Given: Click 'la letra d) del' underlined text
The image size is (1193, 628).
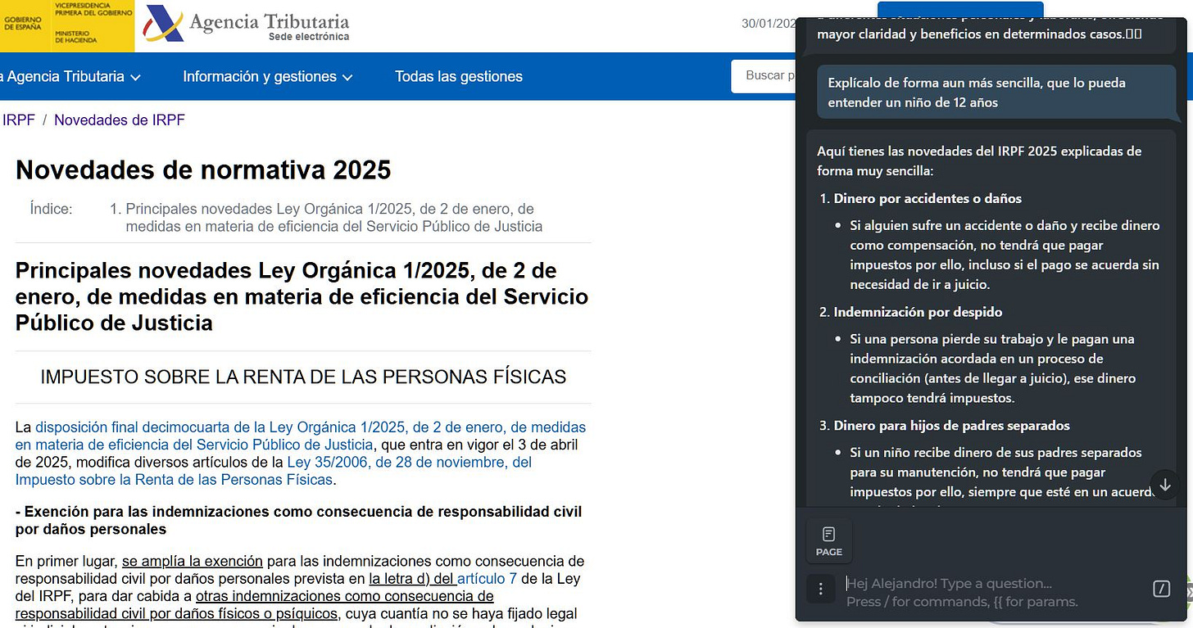Looking at the screenshot, I should [x=413, y=579].
